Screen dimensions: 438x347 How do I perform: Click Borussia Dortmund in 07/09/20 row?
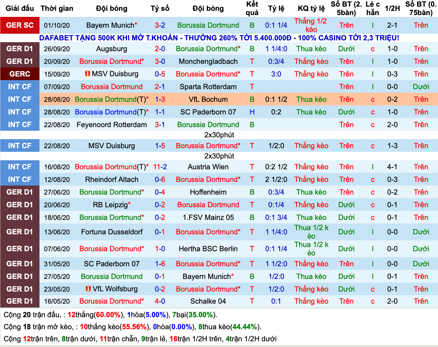point(112,87)
